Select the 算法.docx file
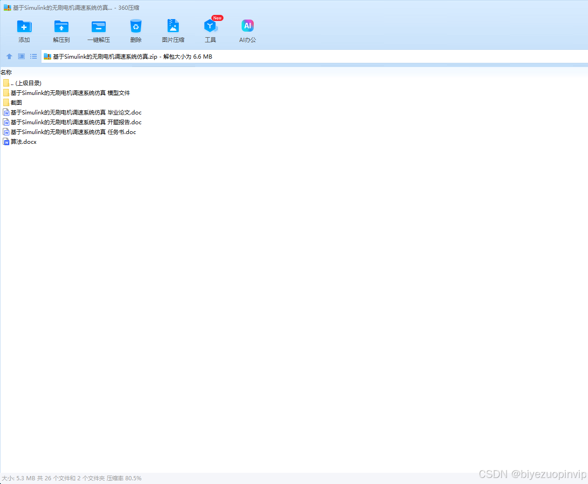The height and width of the screenshot is (484, 588). 20,141
